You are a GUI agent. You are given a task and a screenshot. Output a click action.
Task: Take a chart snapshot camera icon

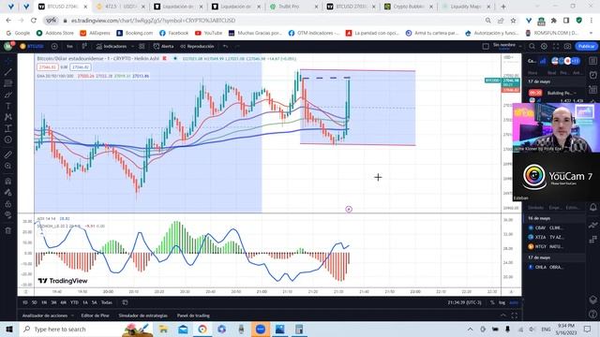point(567,46)
